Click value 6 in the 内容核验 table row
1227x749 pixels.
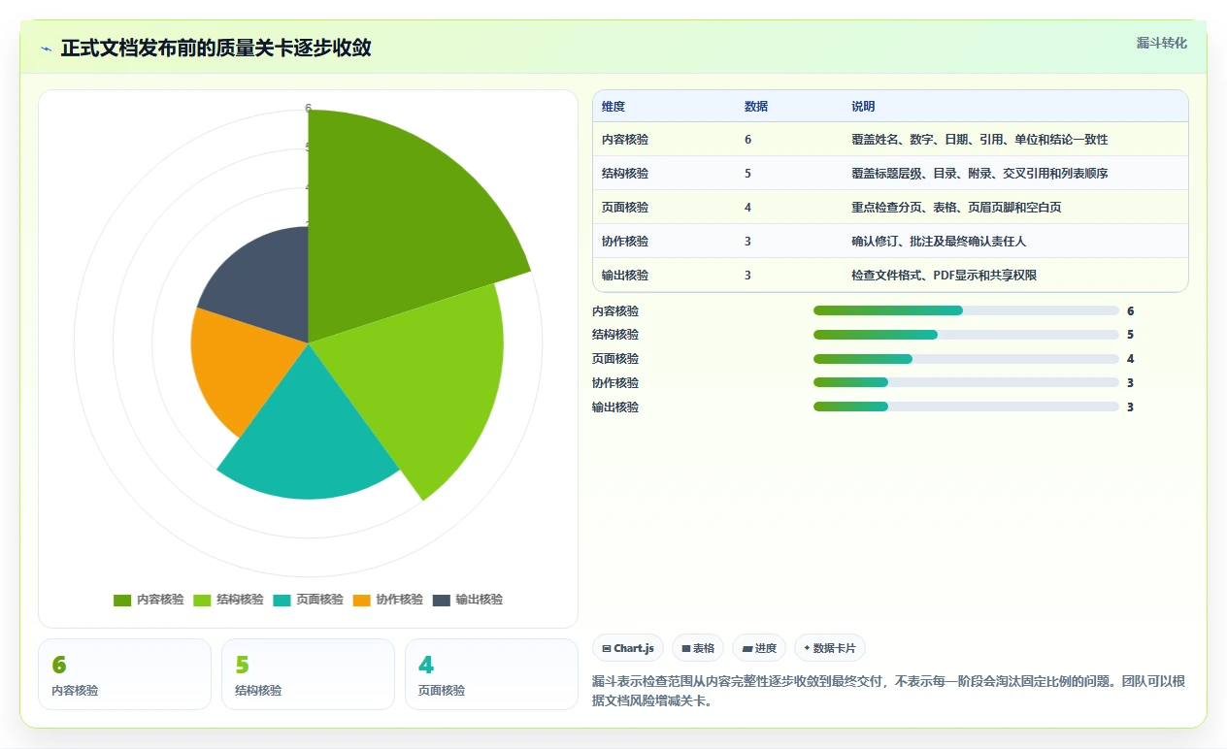747,140
